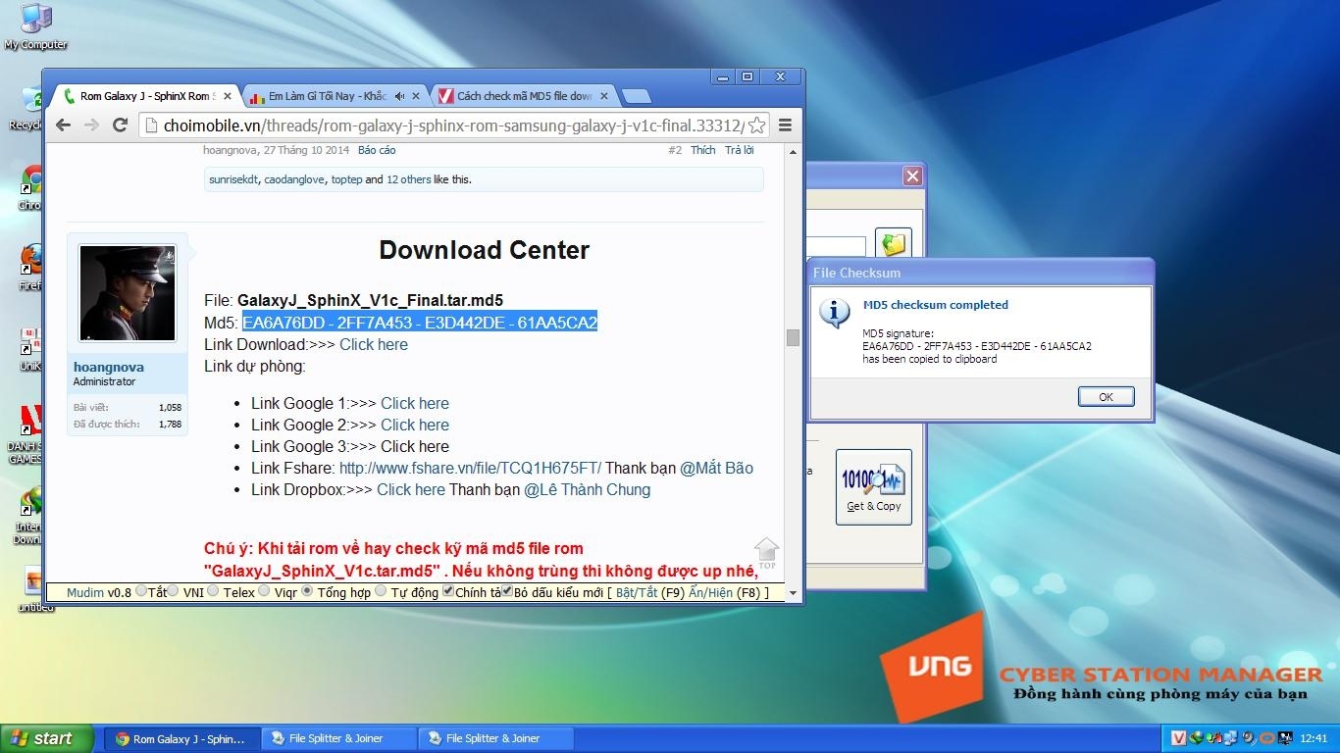Close the Cách check mã MD5 tab
This screenshot has width=1340, height=753.
tap(604, 96)
